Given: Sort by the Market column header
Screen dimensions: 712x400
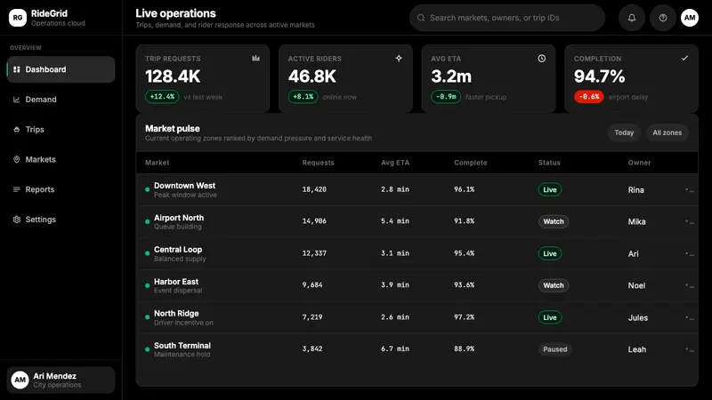Looking at the screenshot, I should [x=158, y=163].
